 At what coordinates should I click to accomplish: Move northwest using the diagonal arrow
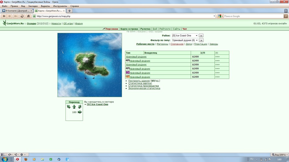69,107
